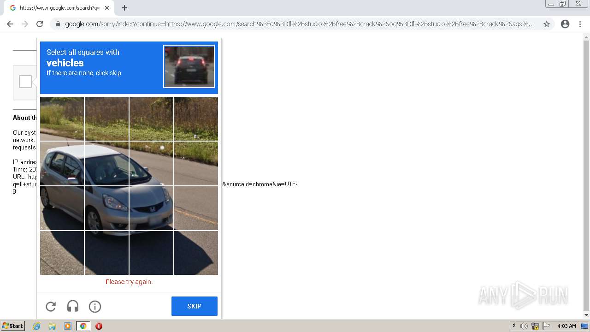Go back to previous page
This screenshot has width=590, height=332.
pos(10,24)
